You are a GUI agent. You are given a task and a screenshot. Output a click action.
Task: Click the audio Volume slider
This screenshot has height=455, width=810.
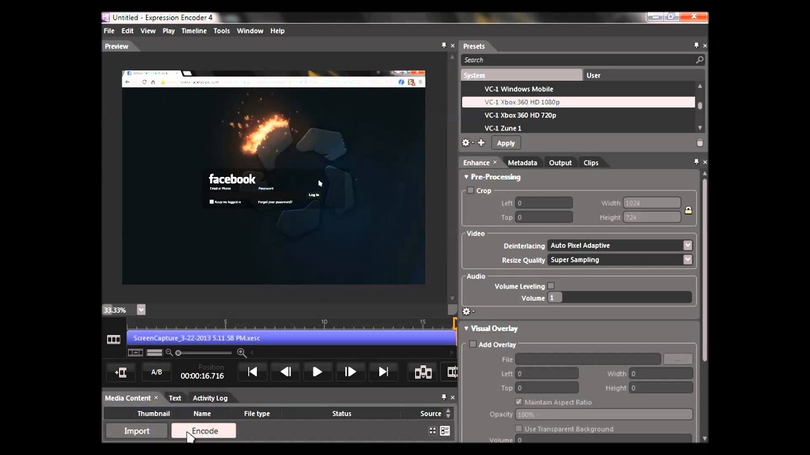[620, 298]
